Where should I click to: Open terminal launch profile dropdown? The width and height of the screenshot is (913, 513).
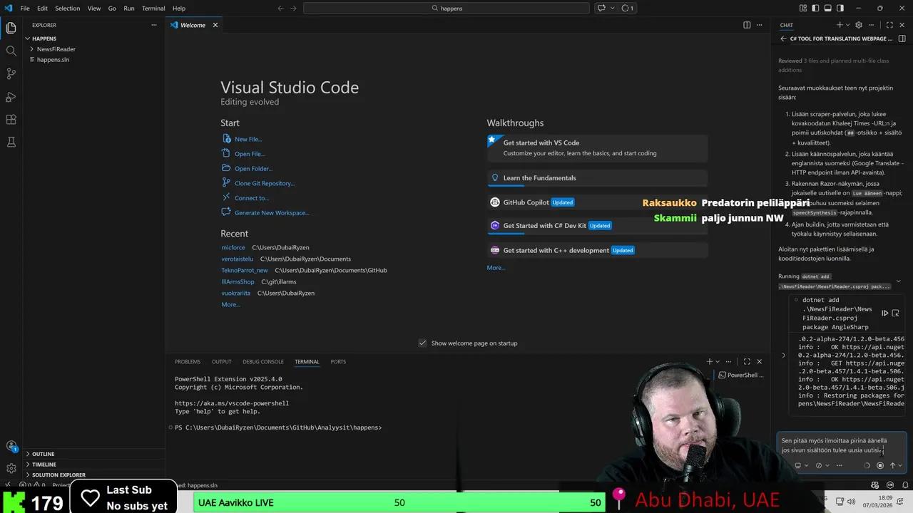[x=718, y=361]
